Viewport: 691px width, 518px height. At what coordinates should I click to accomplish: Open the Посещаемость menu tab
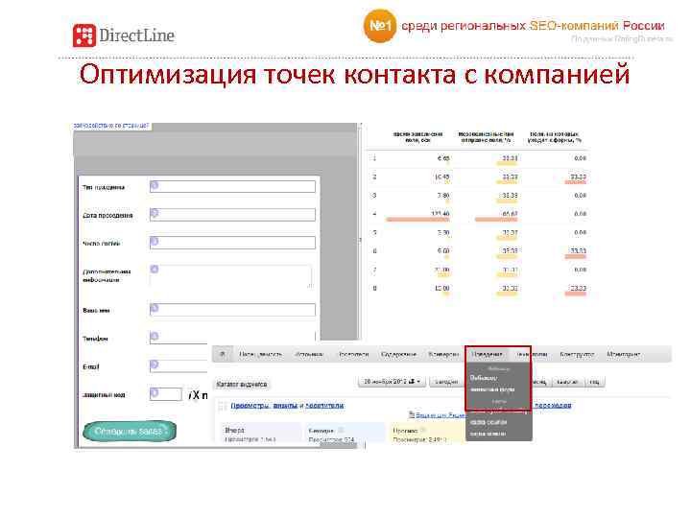(260, 354)
